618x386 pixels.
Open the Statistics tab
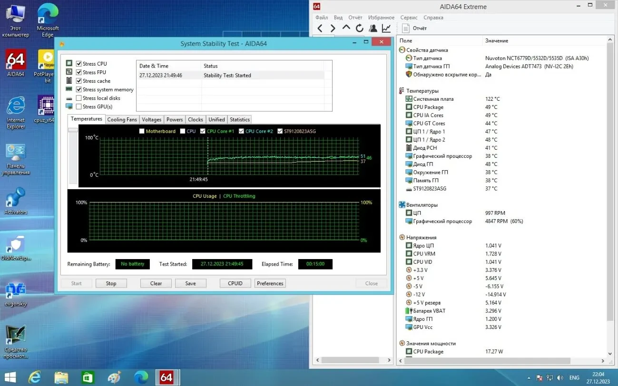pos(239,119)
